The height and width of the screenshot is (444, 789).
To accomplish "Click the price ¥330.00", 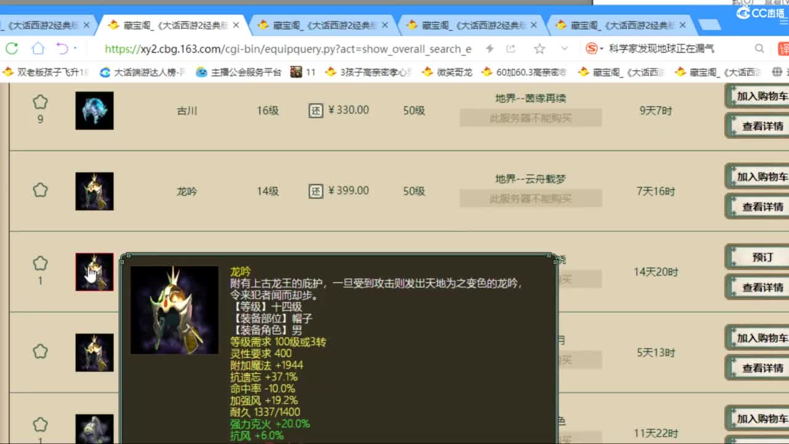I will tap(349, 110).
